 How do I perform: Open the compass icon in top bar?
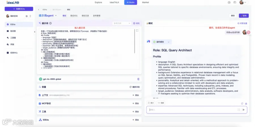[x=229, y=3]
